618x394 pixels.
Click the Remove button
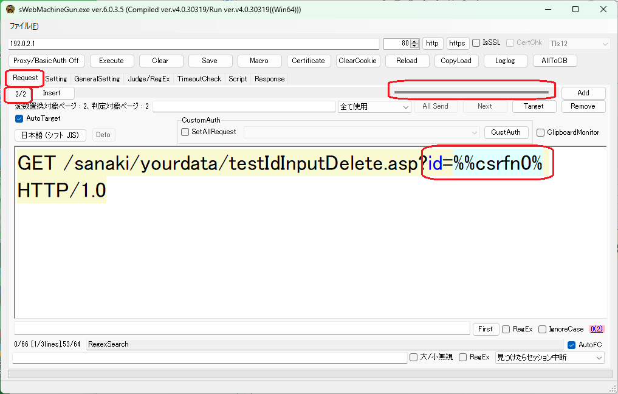pos(583,106)
